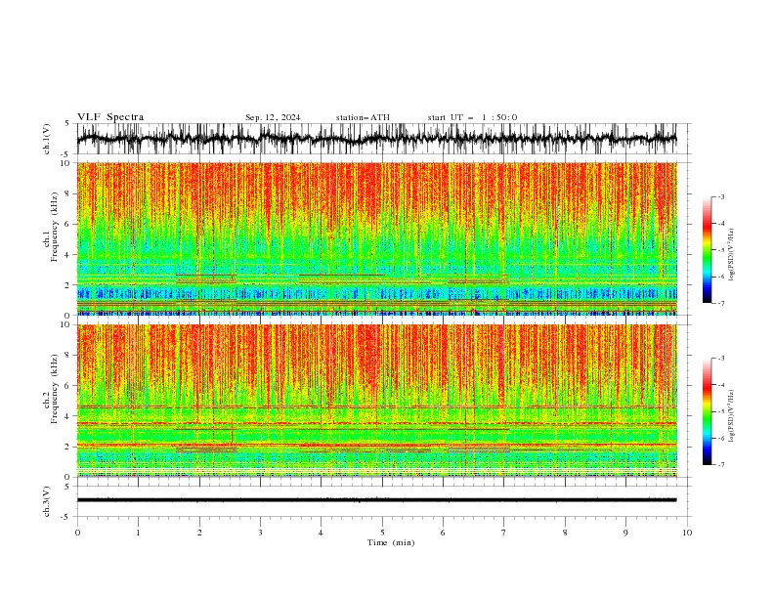Click the "-7" label on the lower color bar
This screenshot has height=598, width=774.
point(721,465)
